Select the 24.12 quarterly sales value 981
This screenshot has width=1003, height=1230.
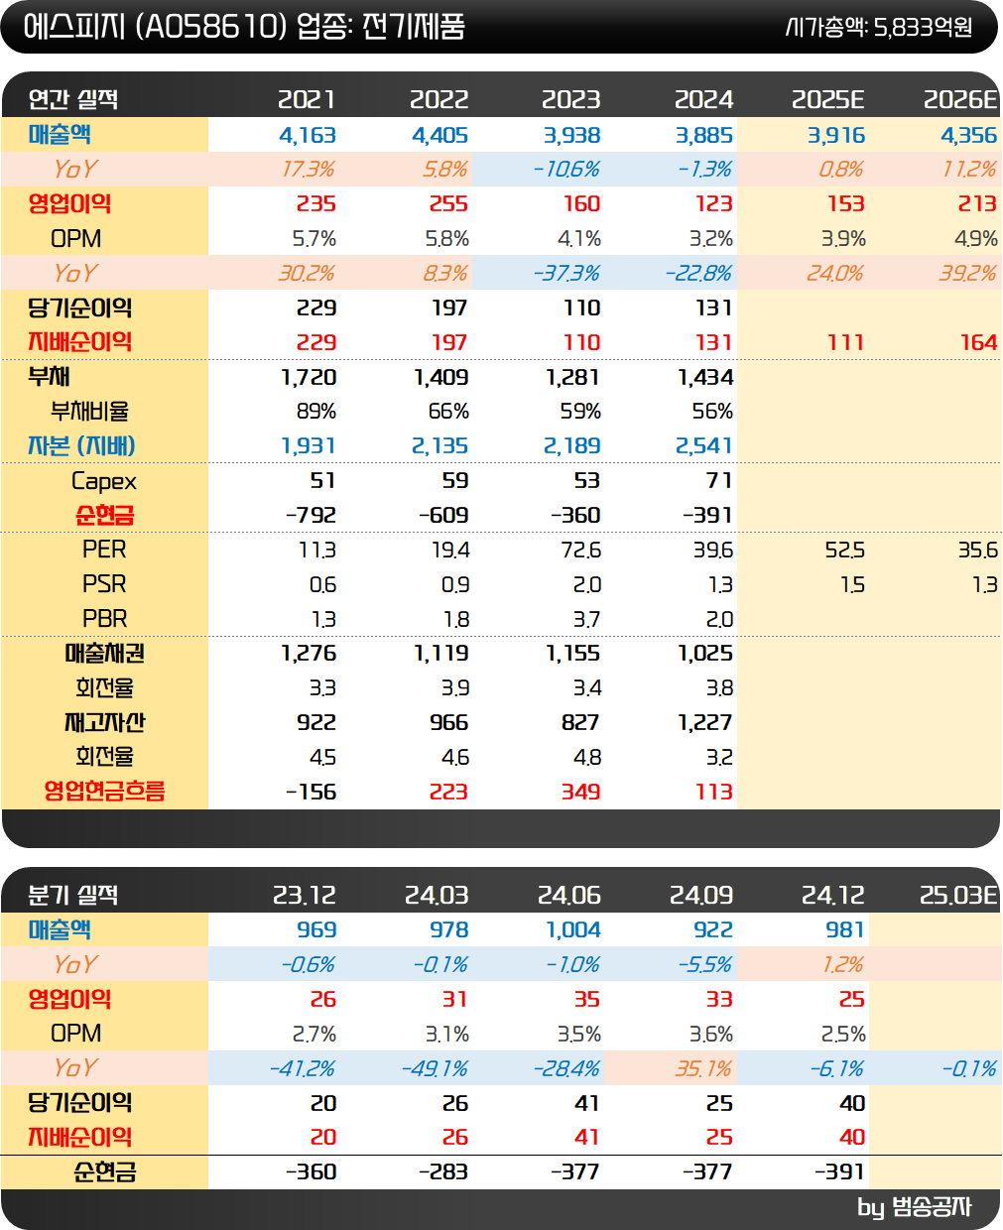click(845, 929)
